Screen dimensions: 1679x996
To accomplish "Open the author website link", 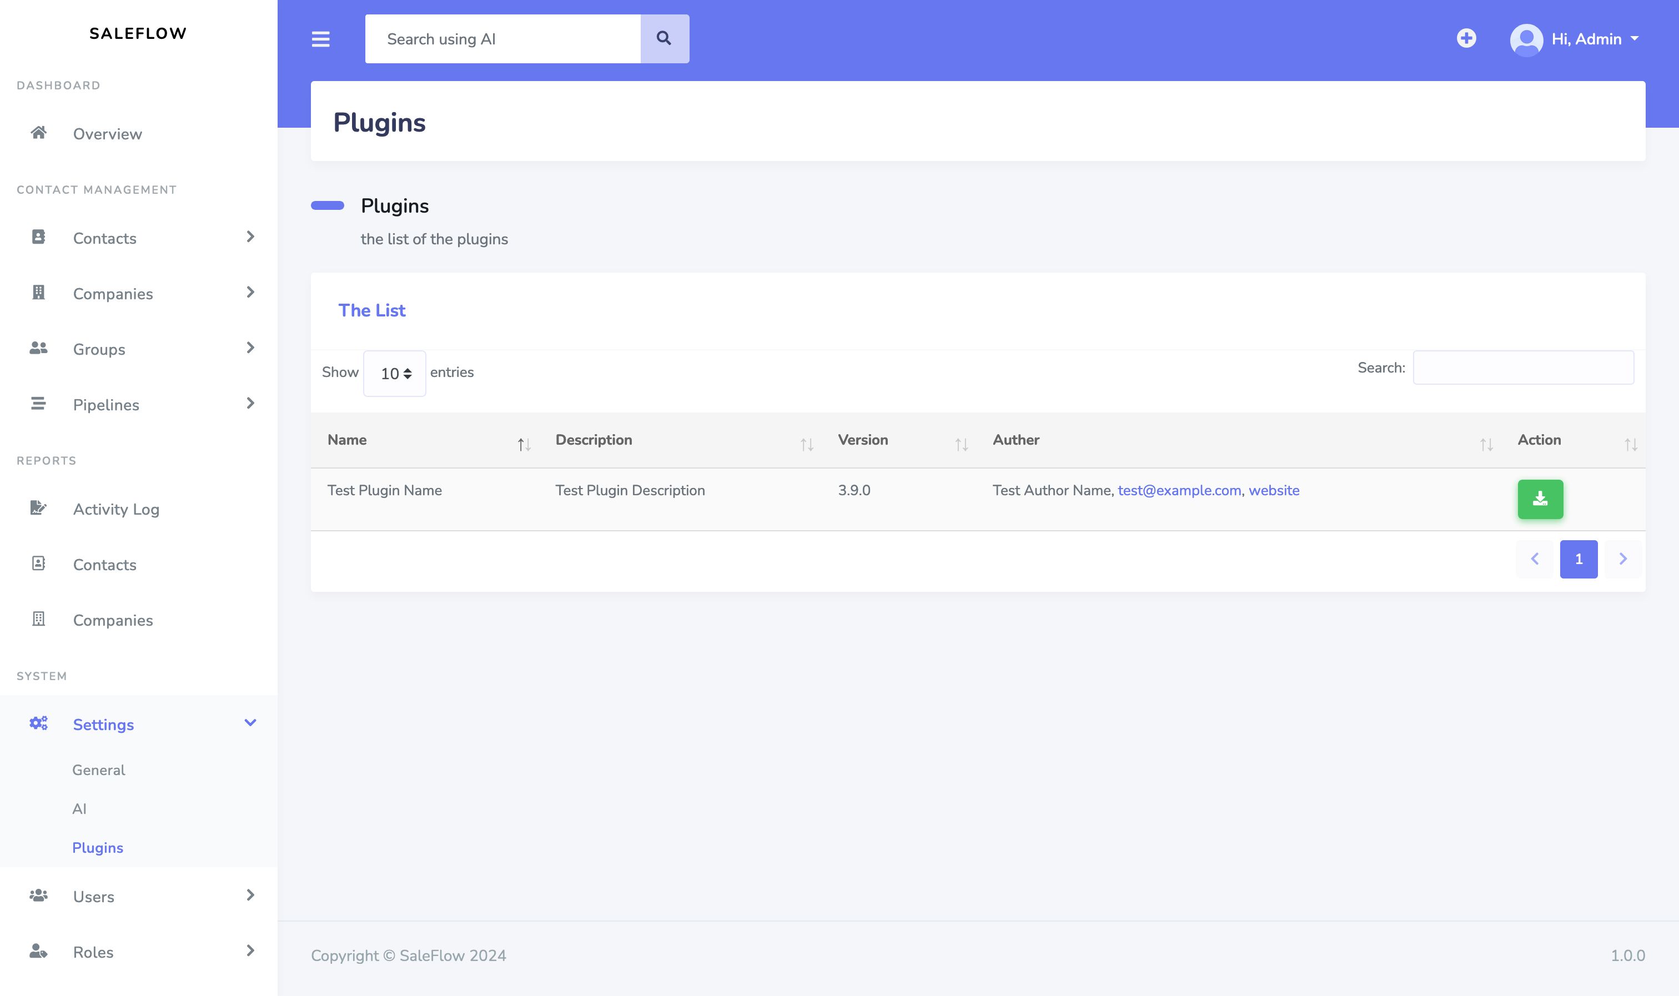I will 1274,491.
